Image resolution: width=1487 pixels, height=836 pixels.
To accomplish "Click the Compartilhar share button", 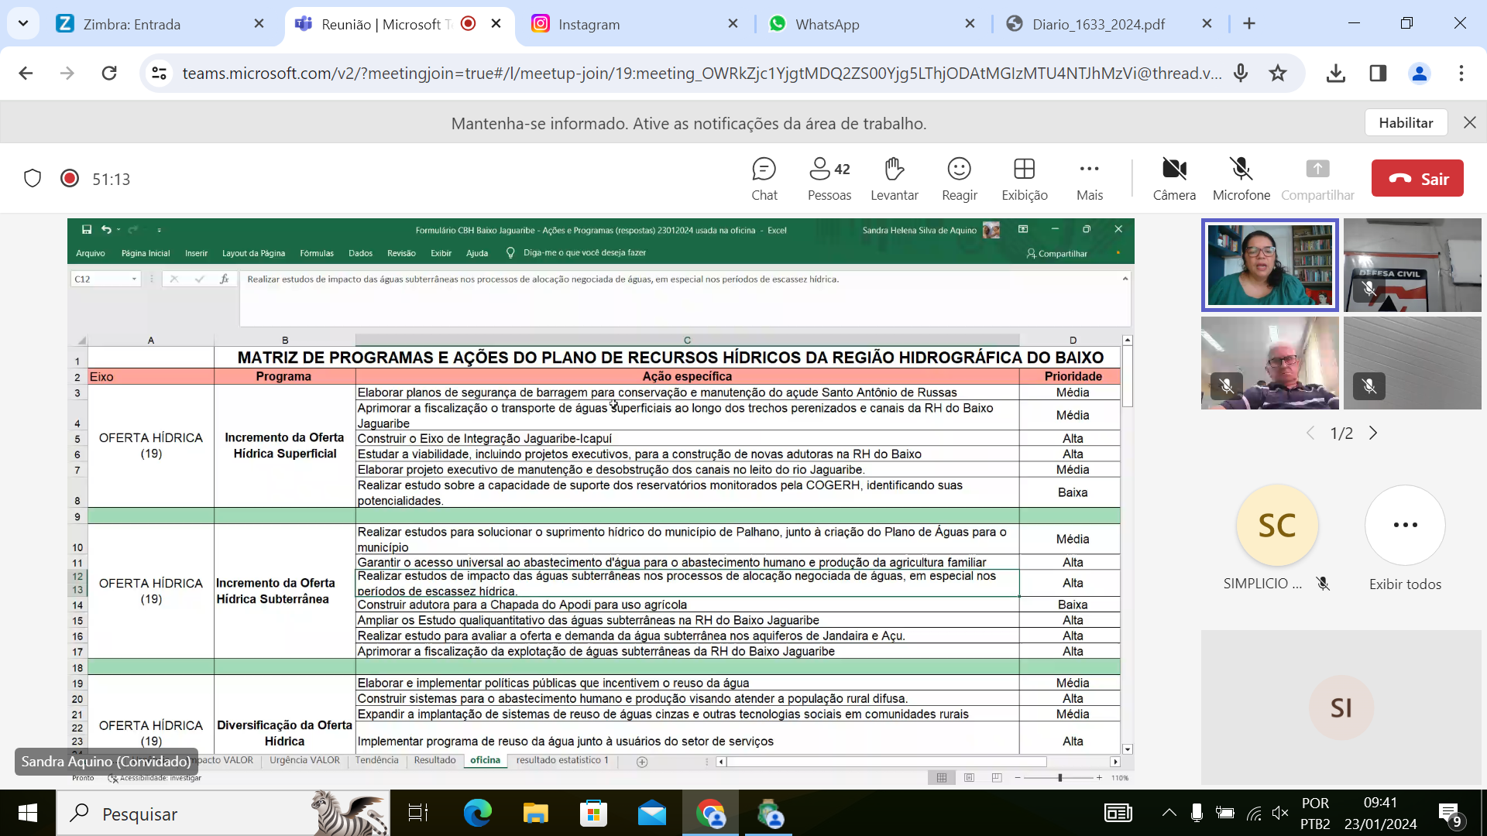I will (1317, 179).
